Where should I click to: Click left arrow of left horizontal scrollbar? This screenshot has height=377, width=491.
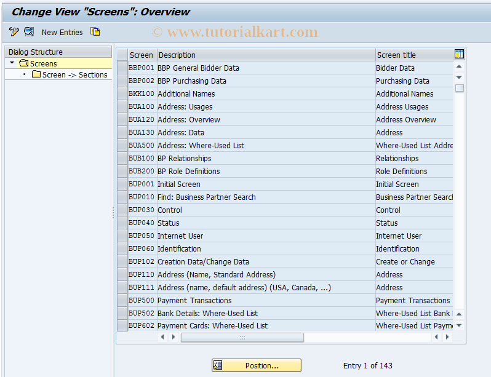tap(162, 337)
